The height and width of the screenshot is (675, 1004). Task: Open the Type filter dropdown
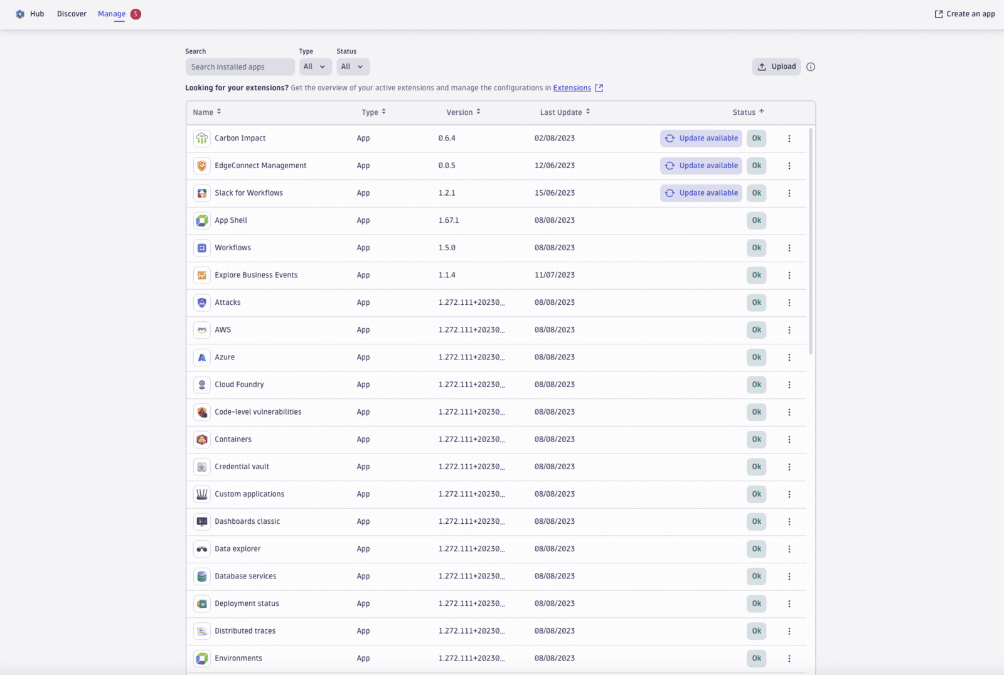click(315, 66)
